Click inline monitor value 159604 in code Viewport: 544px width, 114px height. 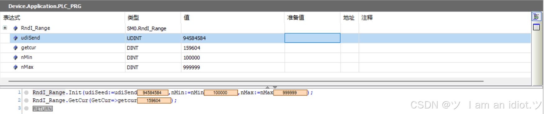(154, 100)
